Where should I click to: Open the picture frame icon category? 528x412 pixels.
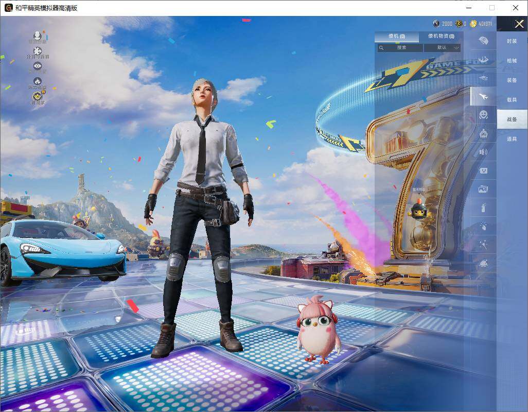point(483,190)
